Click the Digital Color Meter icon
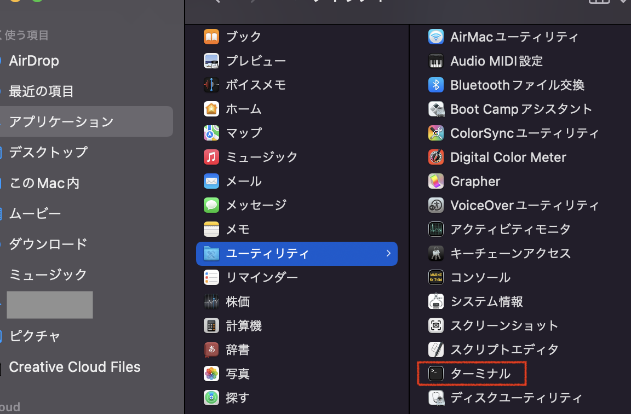Screen dimensions: 631x414 coord(436,157)
